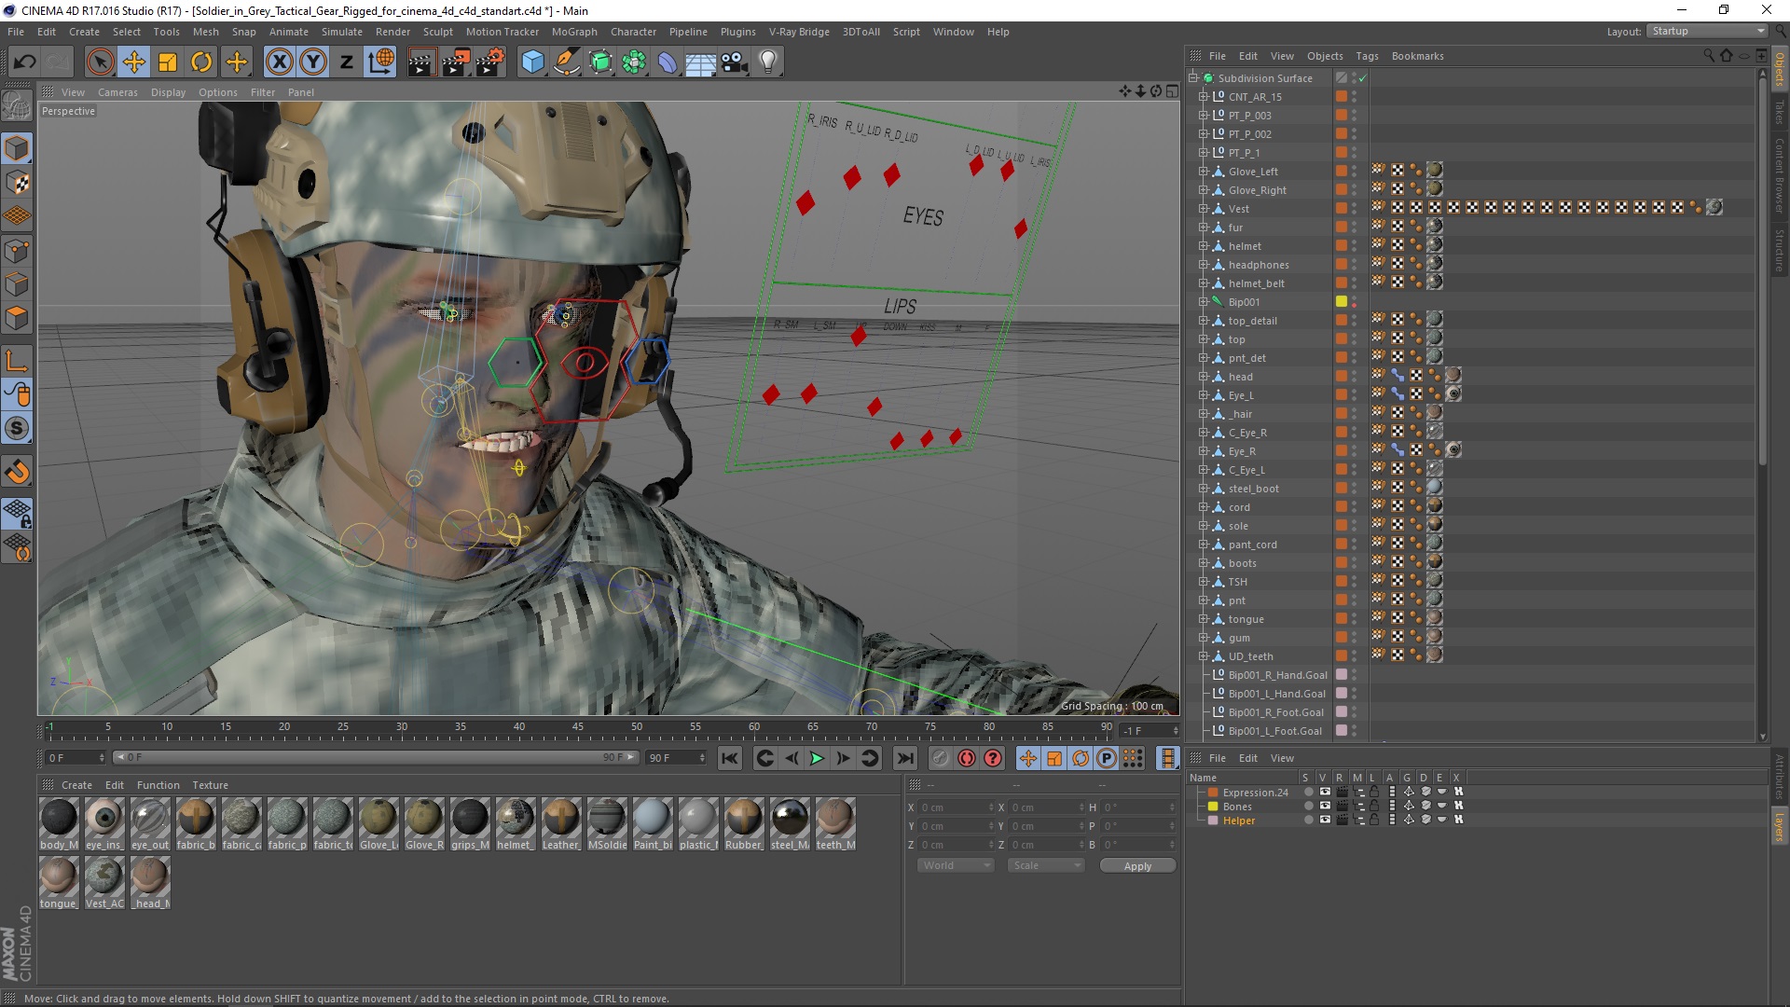Select the steel_boot object row
1790x1007 pixels.
1253,489
